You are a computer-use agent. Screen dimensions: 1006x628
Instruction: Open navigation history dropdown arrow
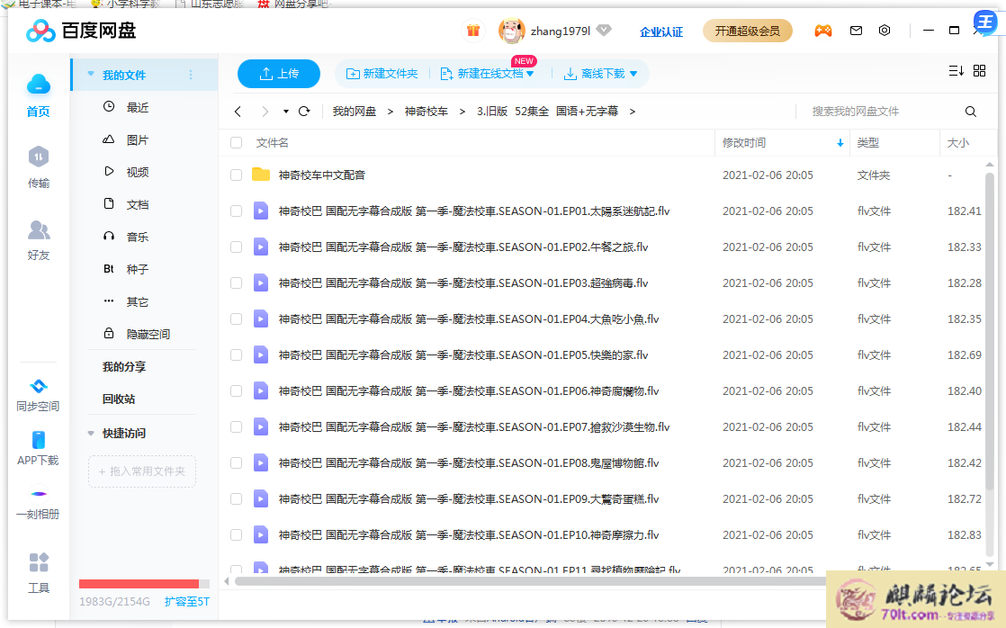285,112
